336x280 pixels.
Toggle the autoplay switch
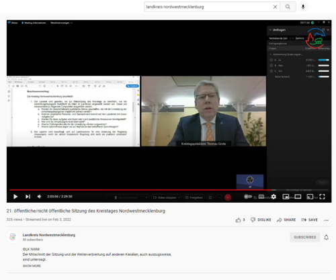coord(248,197)
